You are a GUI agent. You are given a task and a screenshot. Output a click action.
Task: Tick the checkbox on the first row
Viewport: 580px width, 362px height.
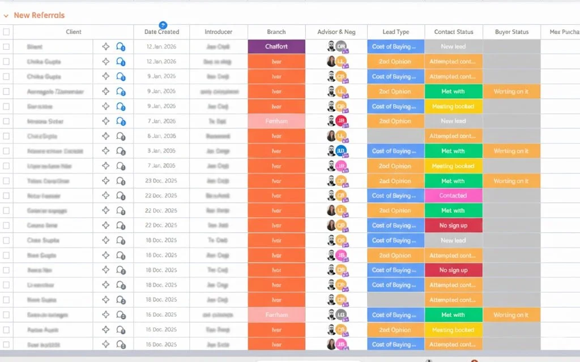(x=7, y=46)
